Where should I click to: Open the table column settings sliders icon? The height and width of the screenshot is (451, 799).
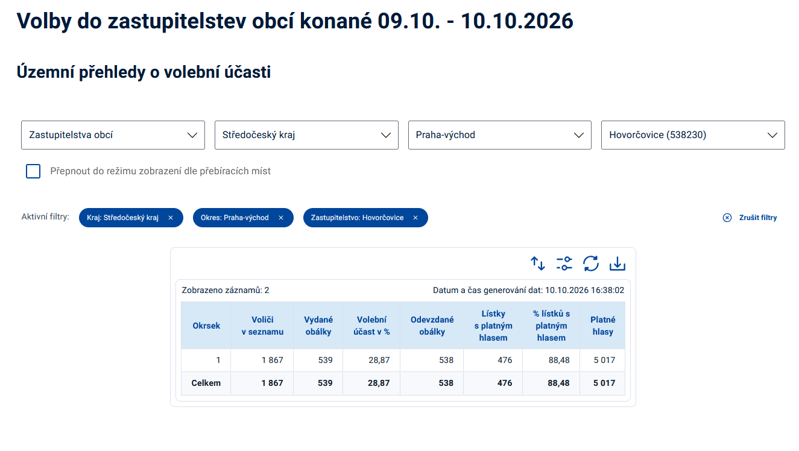(x=564, y=263)
